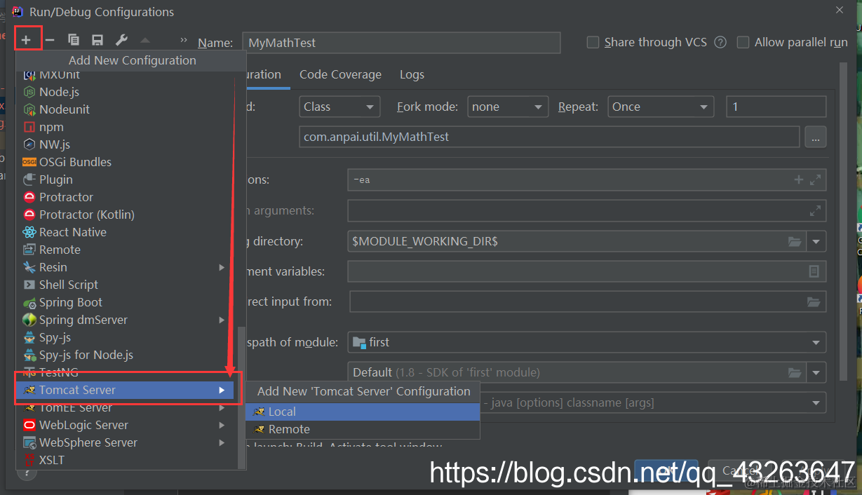The image size is (862, 495).
Task: Click edit icon in environment variables field
Action: tap(814, 271)
